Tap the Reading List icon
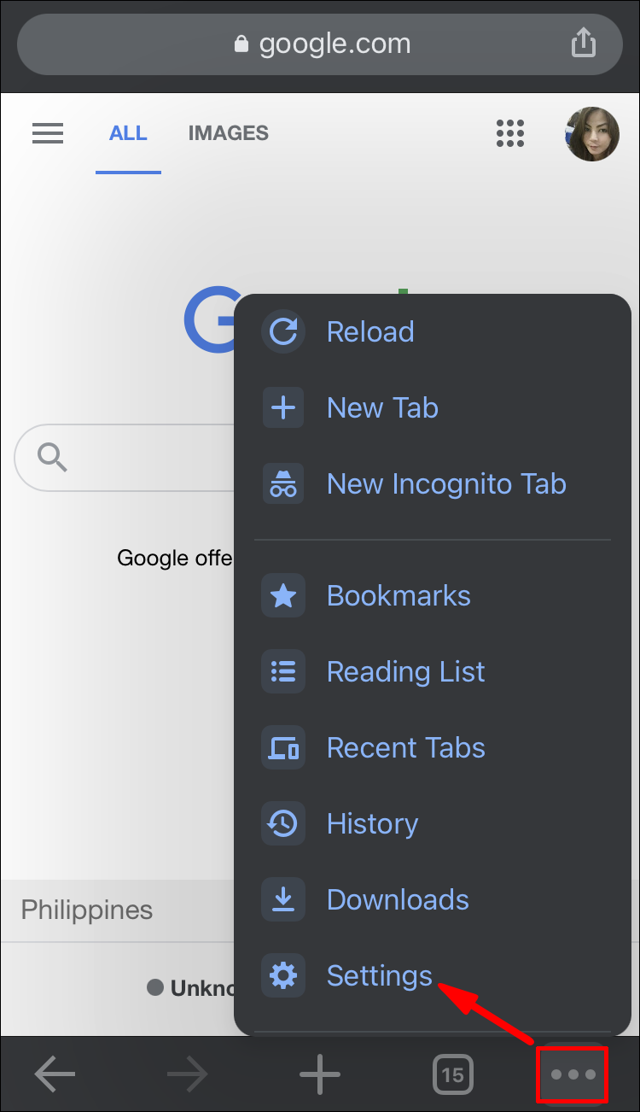 pyautogui.click(x=283, y=671)
